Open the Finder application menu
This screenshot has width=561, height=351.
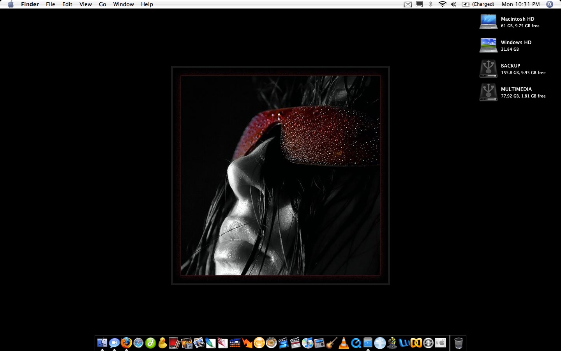tap(30, 4)
